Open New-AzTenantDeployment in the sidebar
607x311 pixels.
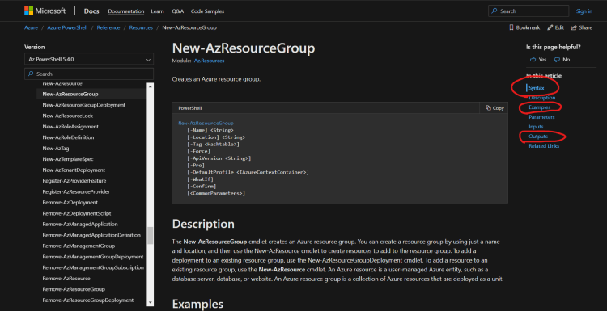coord(74,170)
